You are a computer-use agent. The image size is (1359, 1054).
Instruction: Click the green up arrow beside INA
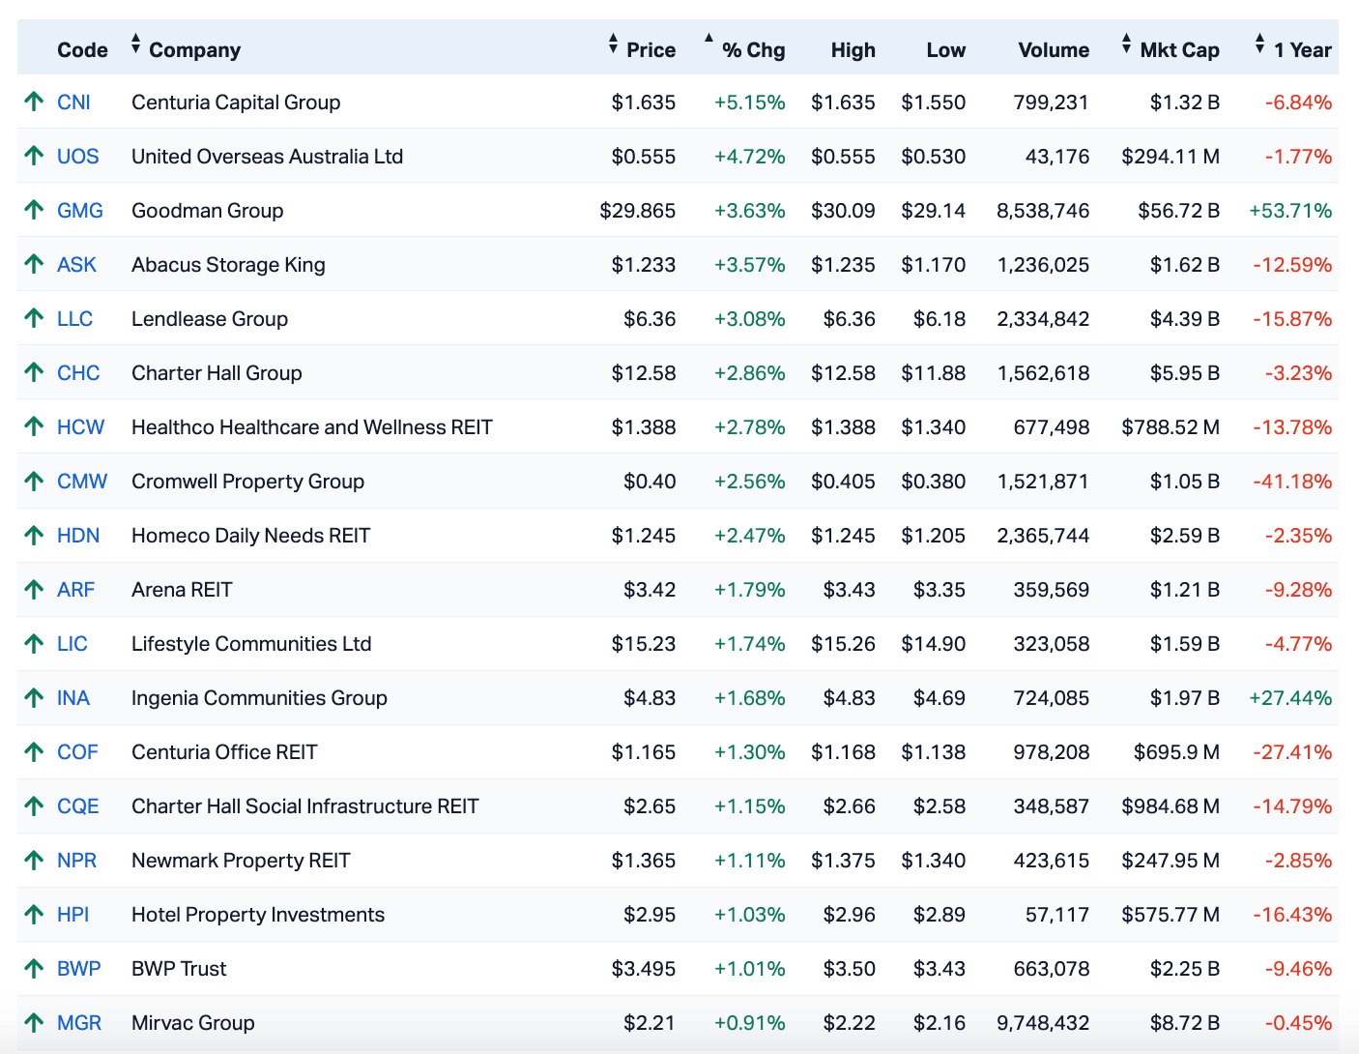[x=34, y=697]
